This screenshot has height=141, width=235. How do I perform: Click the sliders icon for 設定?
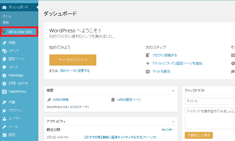[4, 135]
